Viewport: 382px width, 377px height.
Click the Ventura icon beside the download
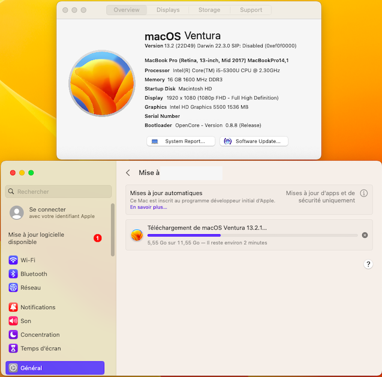(x=137, y=235)
